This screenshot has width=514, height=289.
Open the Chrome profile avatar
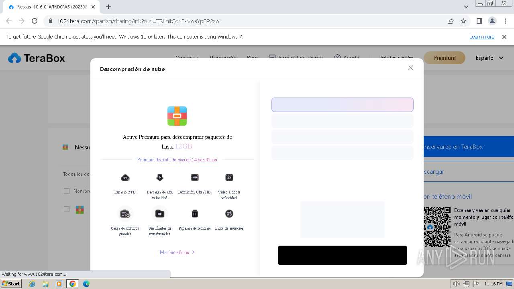pos(492,21)
